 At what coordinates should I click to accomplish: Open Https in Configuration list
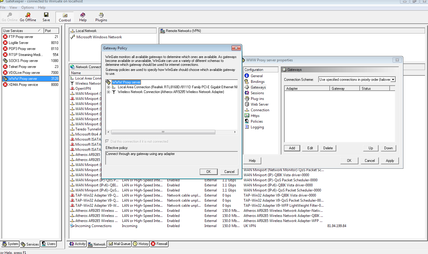(x=255, y=116)
